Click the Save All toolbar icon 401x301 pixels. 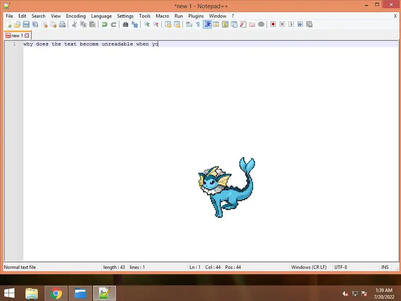[x=35, y=24]
